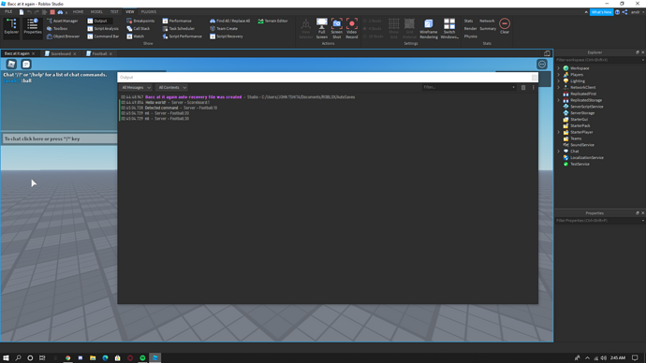Viewport: 646px width, 363px height.
Task: Open the Output window options menu
Action: point(533,87)
